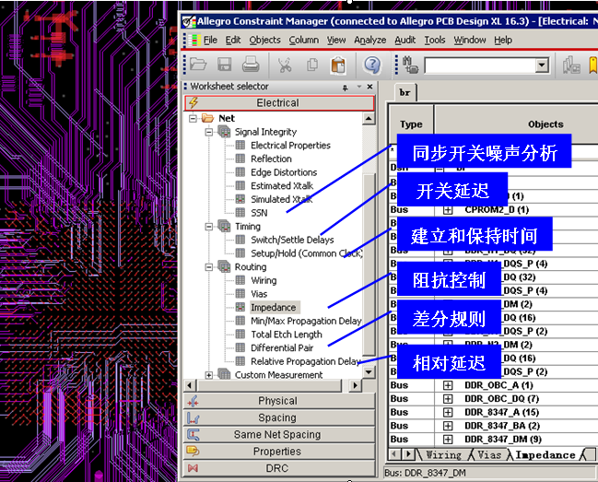Viewport: 598px width, 482px height.
Task: Click the Cut scissors icon
Action: tap(285, 65)
